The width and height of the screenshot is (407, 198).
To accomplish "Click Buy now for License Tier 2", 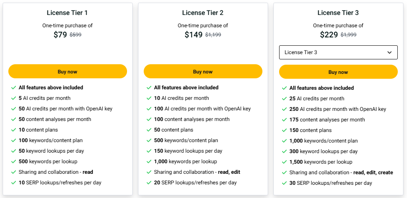I will [203, 71].
